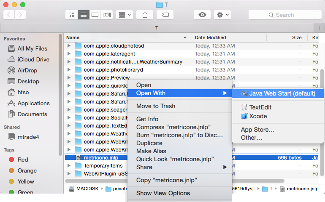The height and width of the screenshot is (202, 325).
Task: Select the Yellow tag
Action: click(22, 181)
